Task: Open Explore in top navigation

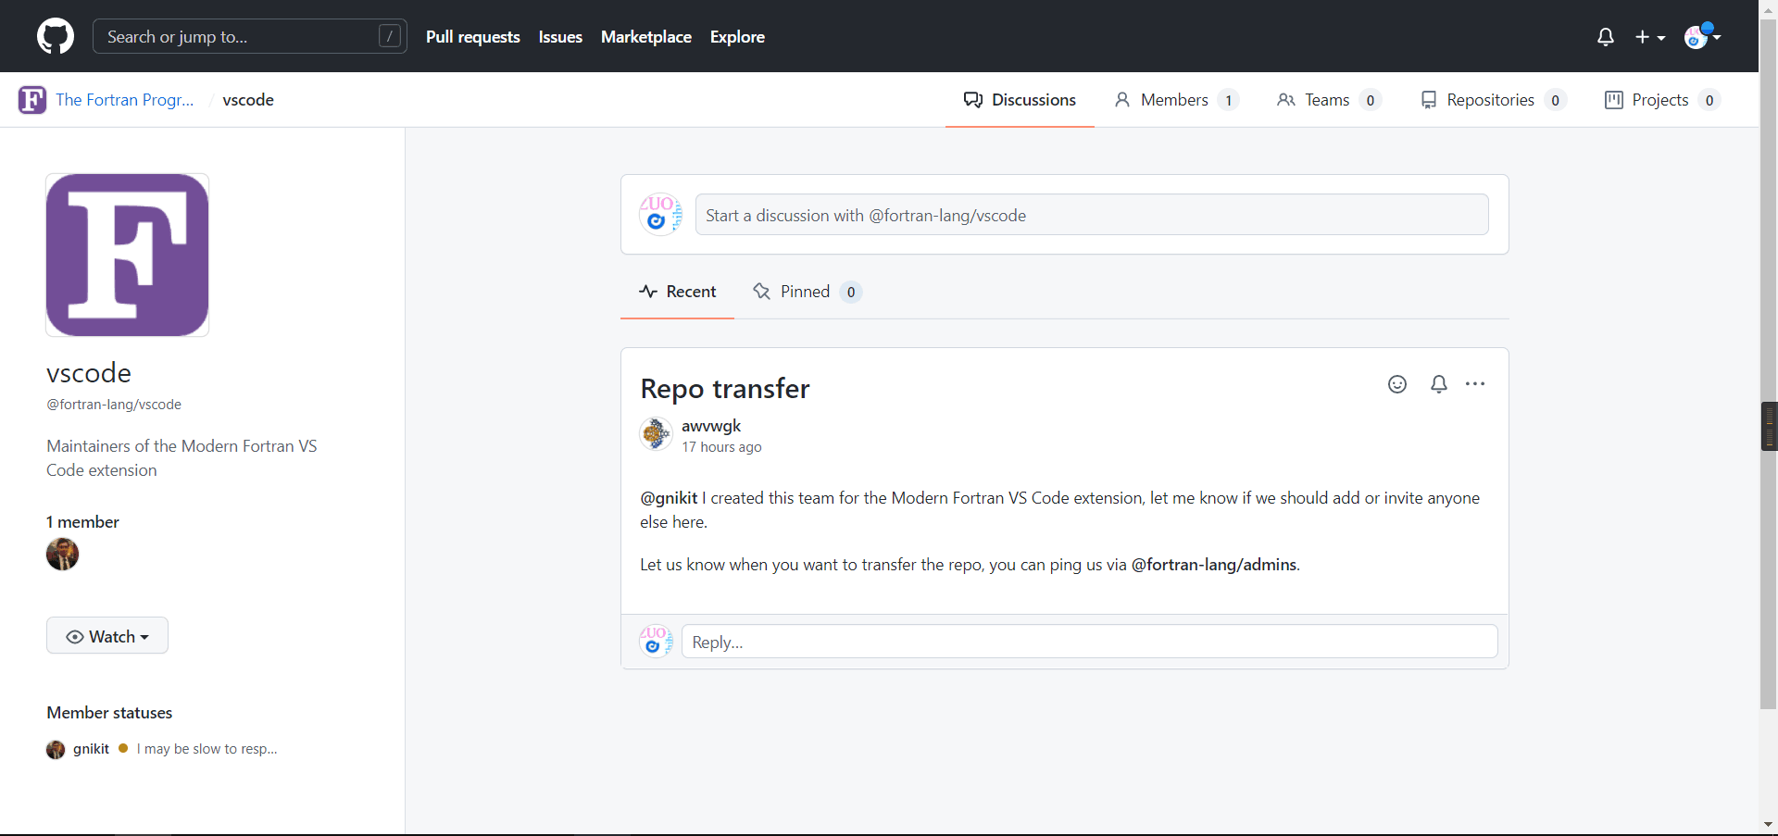Action: click(737, 37)
